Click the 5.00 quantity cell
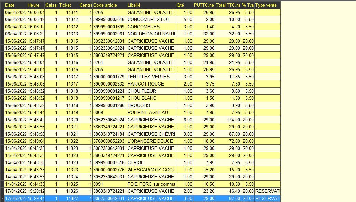This screenshot has height=202, width=356. (x=184, y=20)
